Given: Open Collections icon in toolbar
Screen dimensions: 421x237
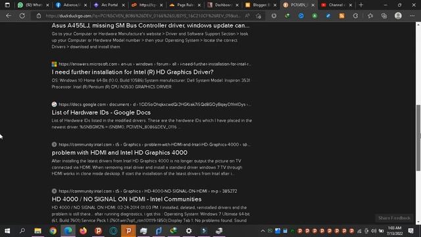Looking at the screenshot, I should click(x=384, y=16).
